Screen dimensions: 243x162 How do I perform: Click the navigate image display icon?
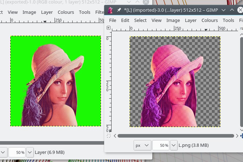[242, 136]
